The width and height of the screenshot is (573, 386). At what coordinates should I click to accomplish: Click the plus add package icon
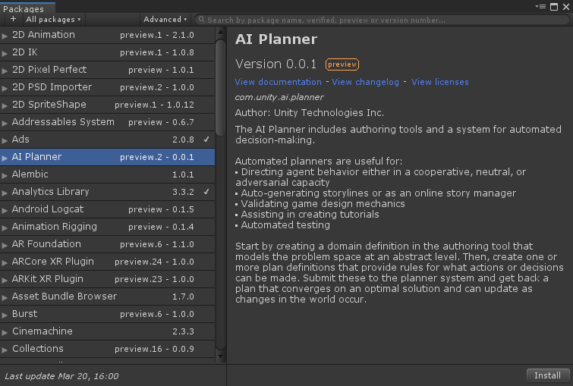tap(13, 19)
